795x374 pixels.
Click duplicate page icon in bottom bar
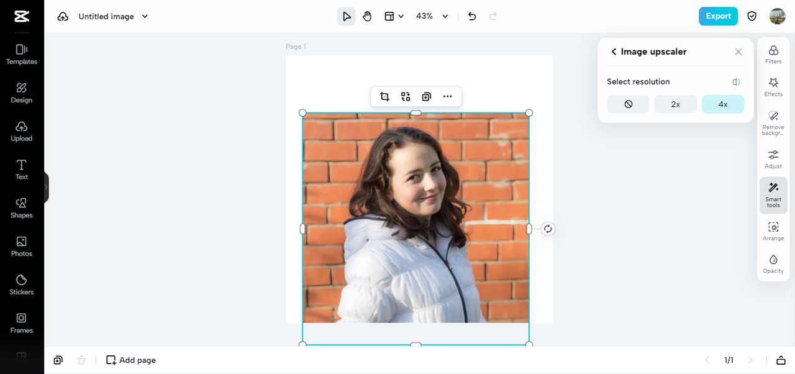(x=58, y=360)
